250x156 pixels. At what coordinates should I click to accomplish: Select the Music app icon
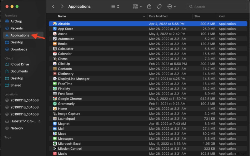55,154
